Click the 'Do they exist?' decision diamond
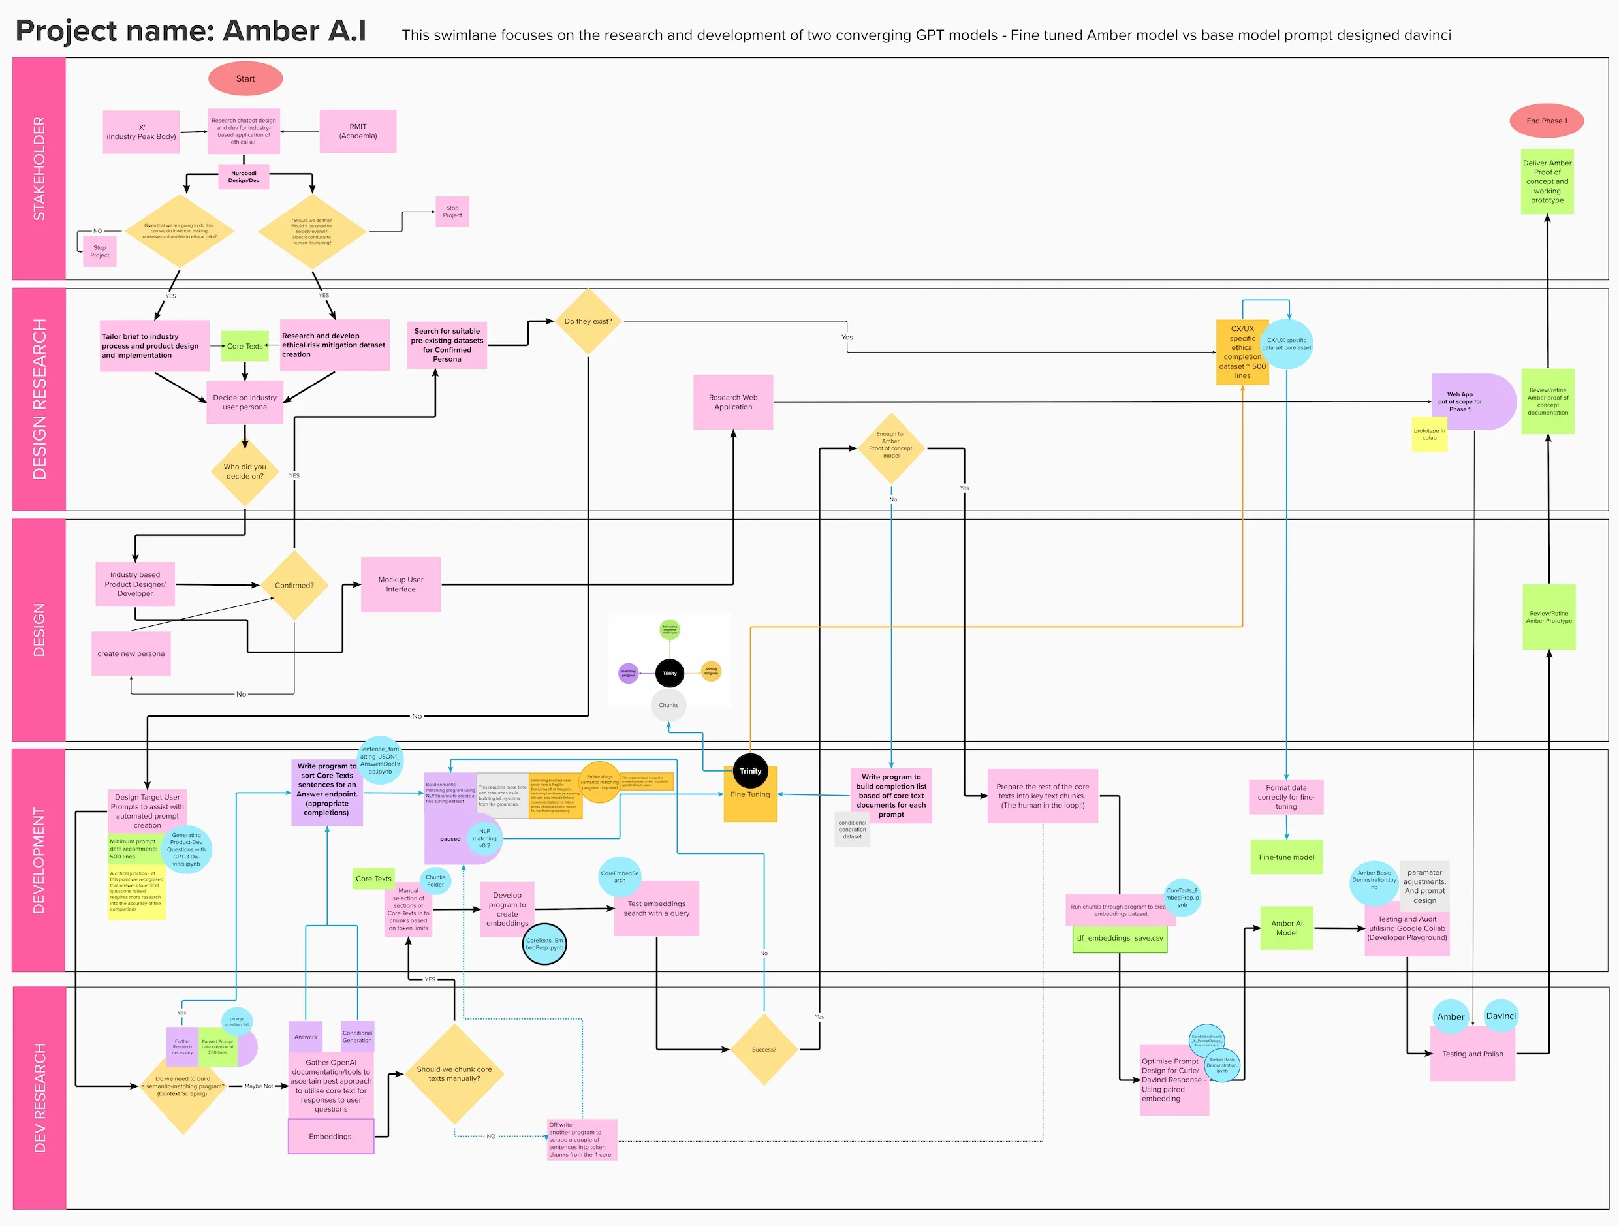 [x=588, y=321]
